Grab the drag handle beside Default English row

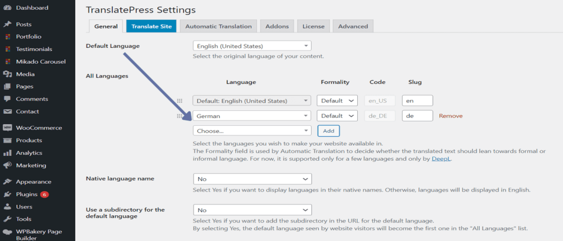pos(180,101)
